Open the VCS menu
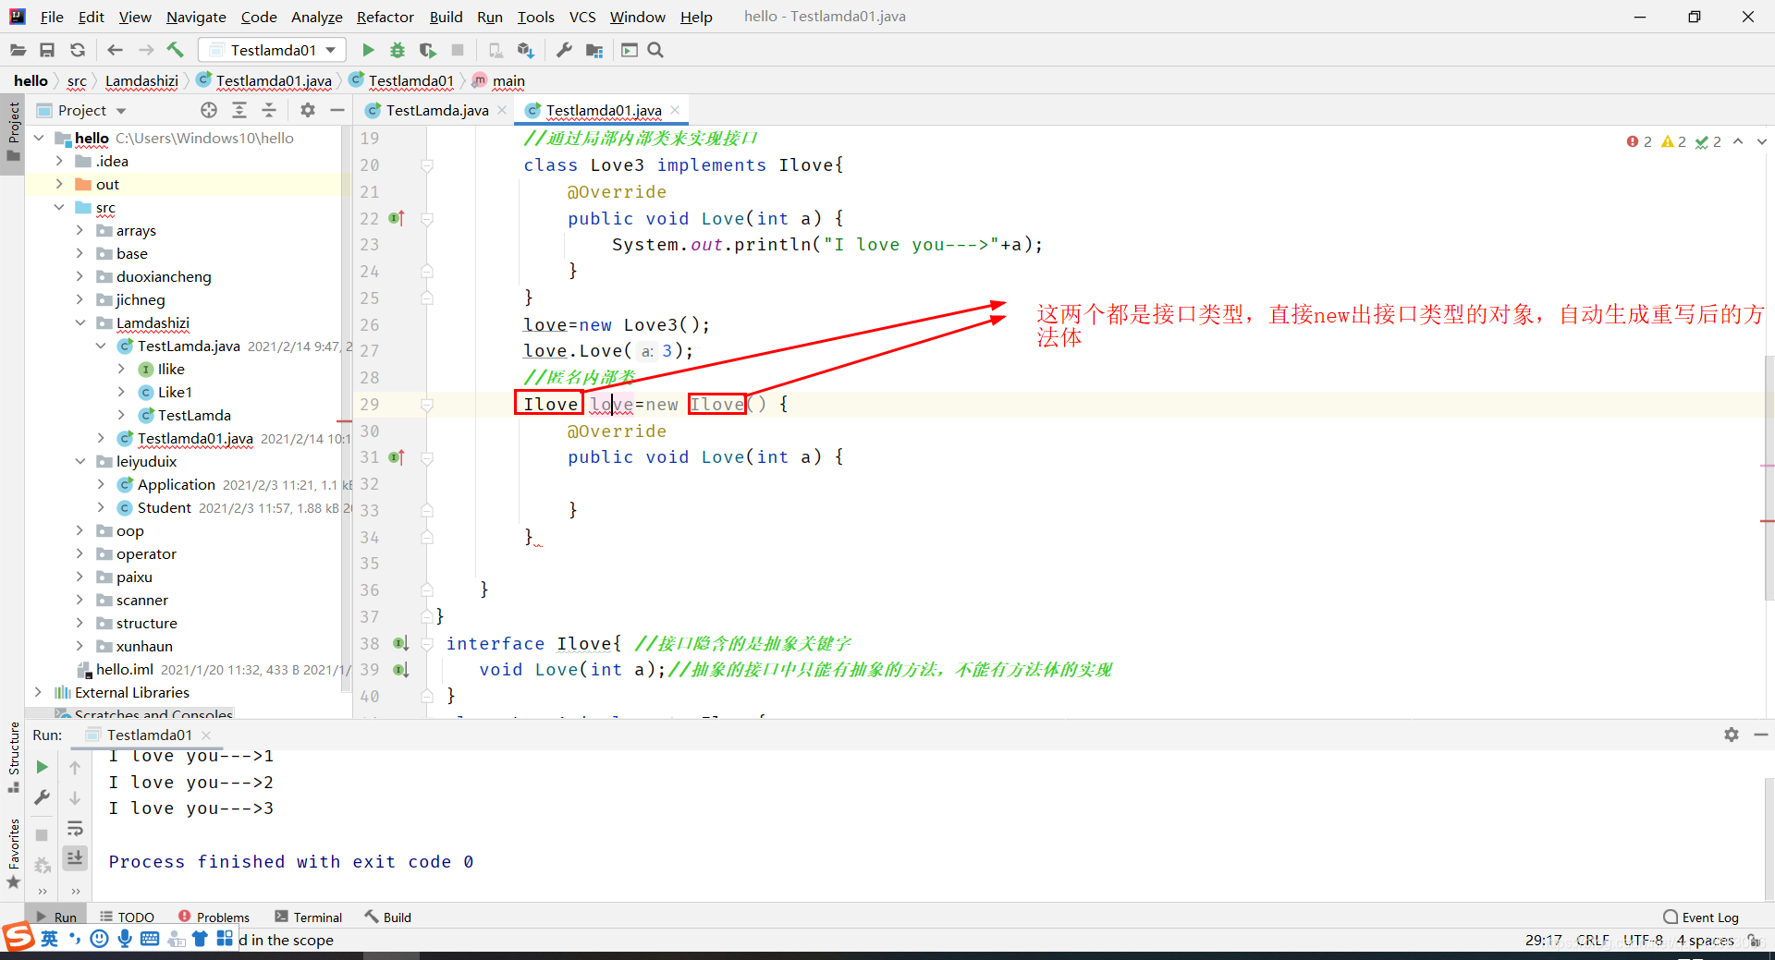Image resolution: width=1775 pixels, height=960 pixels. click(x=582, y=17)
